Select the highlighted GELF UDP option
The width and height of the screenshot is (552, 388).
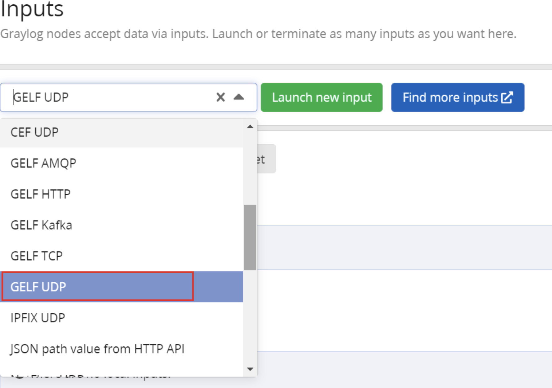(x=93, y=287)
